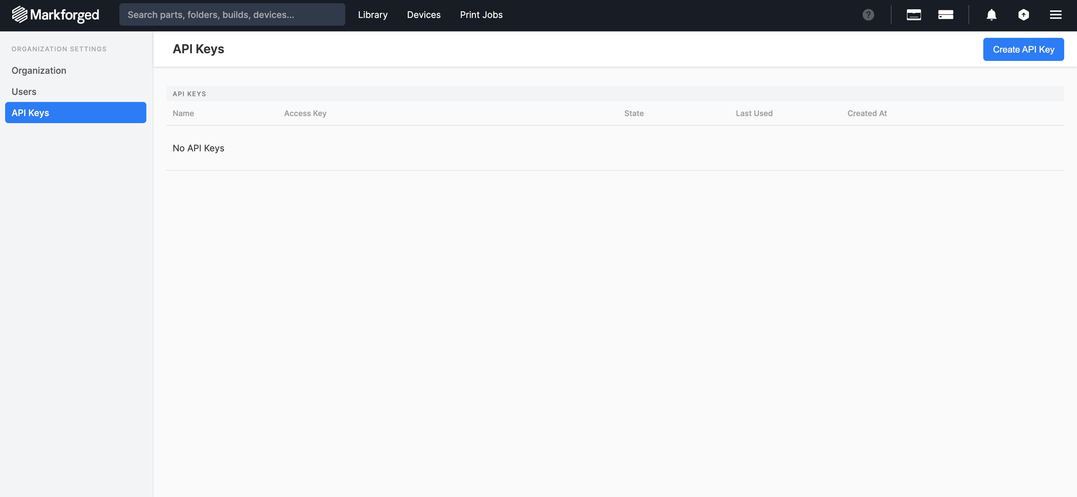This screenshot has height=497, width=1077.
Task: Click the Create API Key button
Action: [1023, 49]
